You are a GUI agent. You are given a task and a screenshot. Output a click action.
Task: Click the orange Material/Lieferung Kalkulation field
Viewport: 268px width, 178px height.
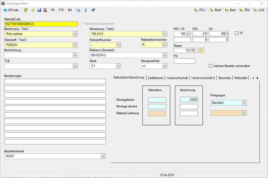(157, 113)
